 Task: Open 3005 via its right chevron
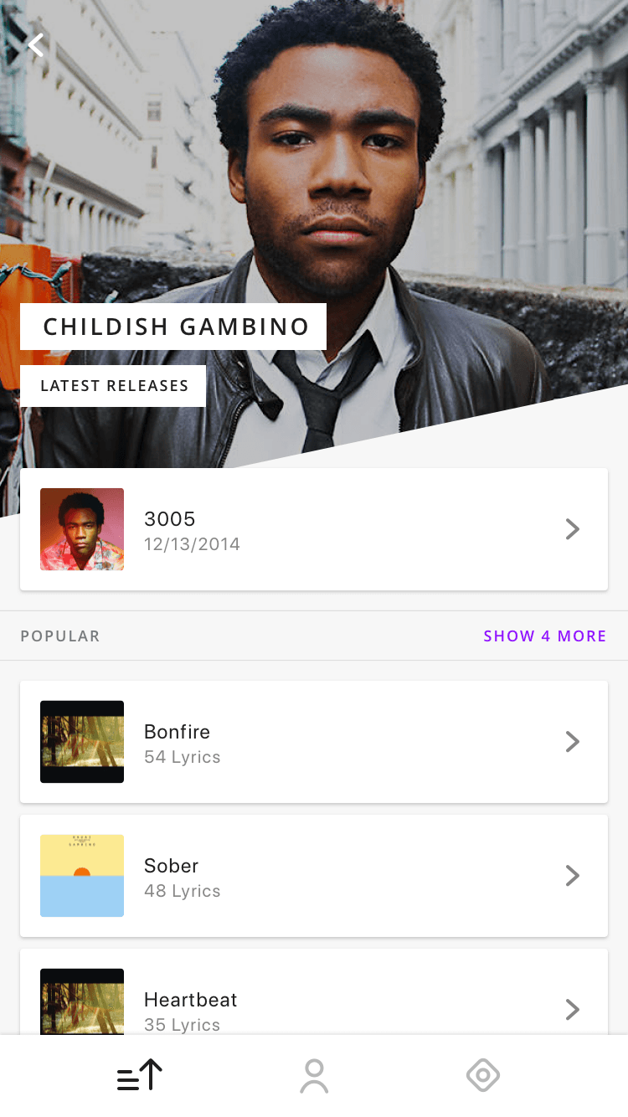[x=573, y=529]
